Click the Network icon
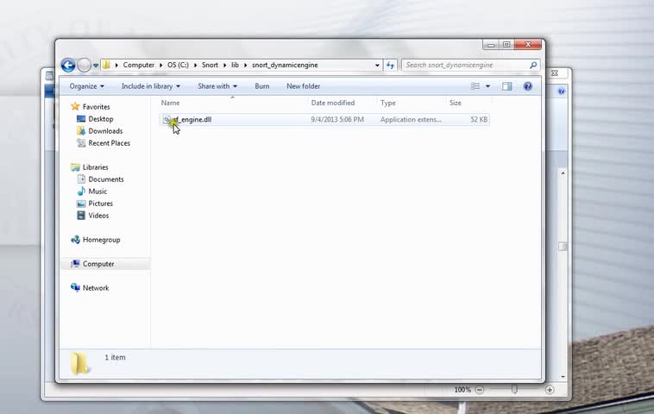654x414 pixels. (x=75, y=288)
